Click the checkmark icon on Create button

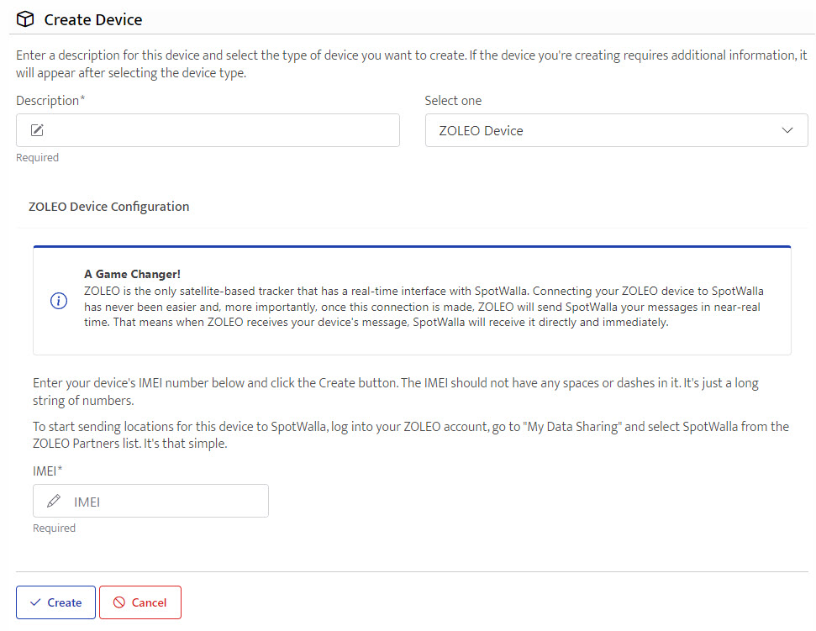pos(35,602)
